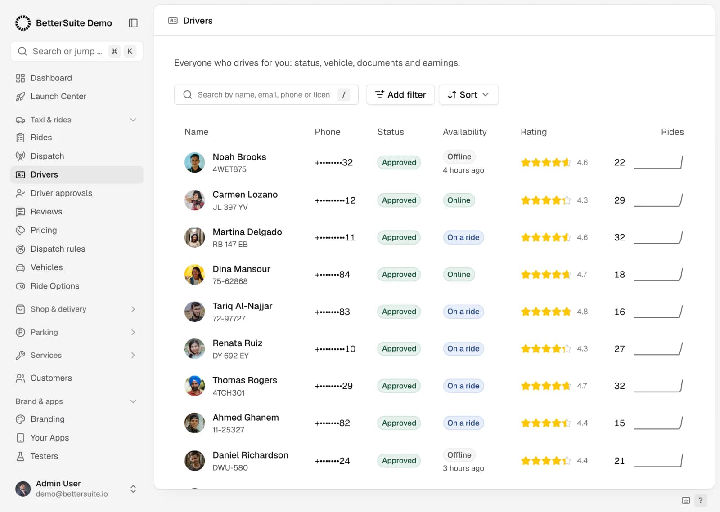The height and width of the screenshot is (512, 720).
Task: Collapse the sidebar panel icon
Action: tap(133, 23)
